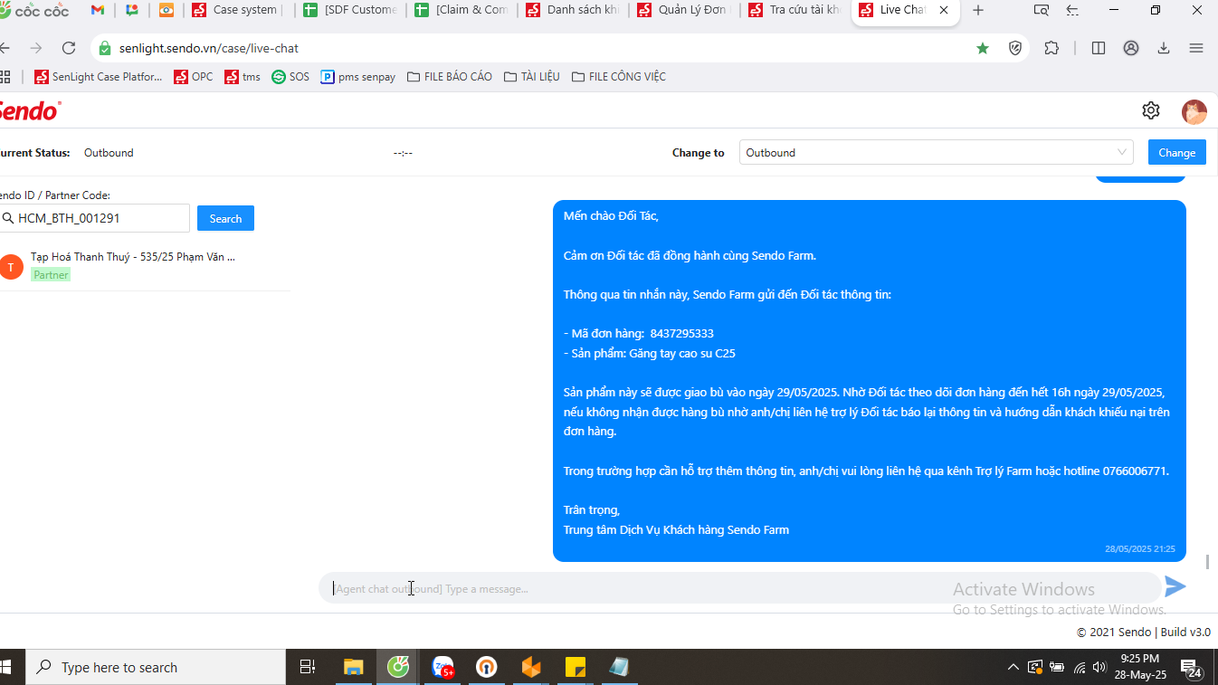
Task: Send the chat message with arrow icon
Action: click(x=1175, y=587)
